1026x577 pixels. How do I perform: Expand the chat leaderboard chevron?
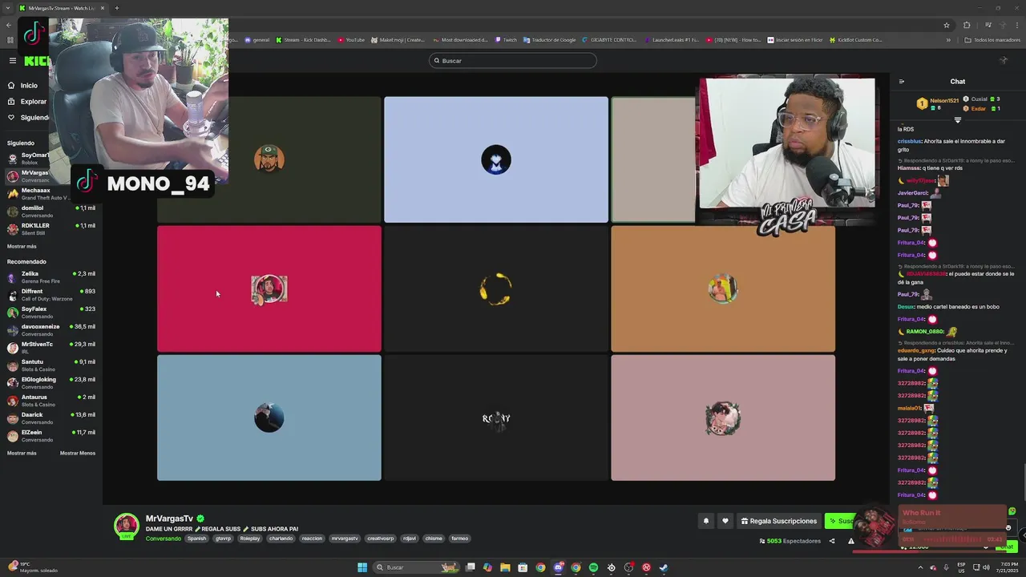pyautogui.click(x=958, y=120)
